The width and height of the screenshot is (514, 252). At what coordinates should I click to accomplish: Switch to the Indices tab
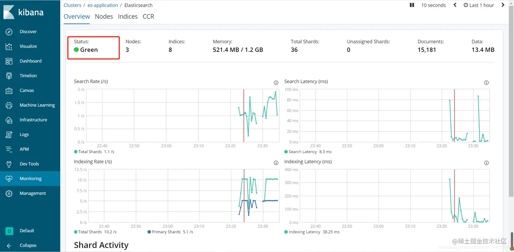[128, 17]
